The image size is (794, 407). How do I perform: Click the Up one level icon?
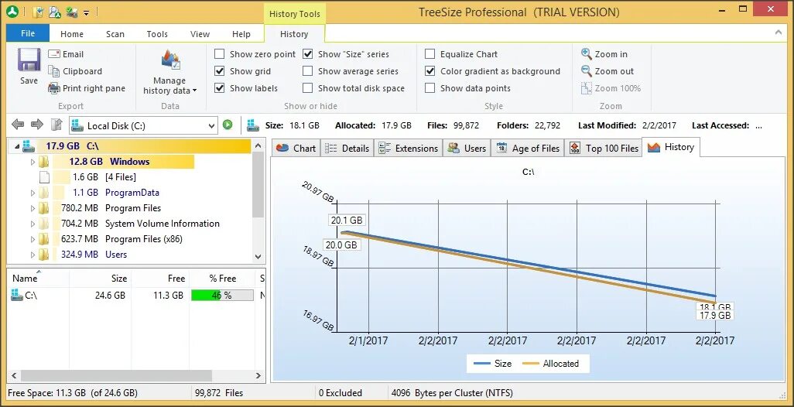[x=56, y=125]
